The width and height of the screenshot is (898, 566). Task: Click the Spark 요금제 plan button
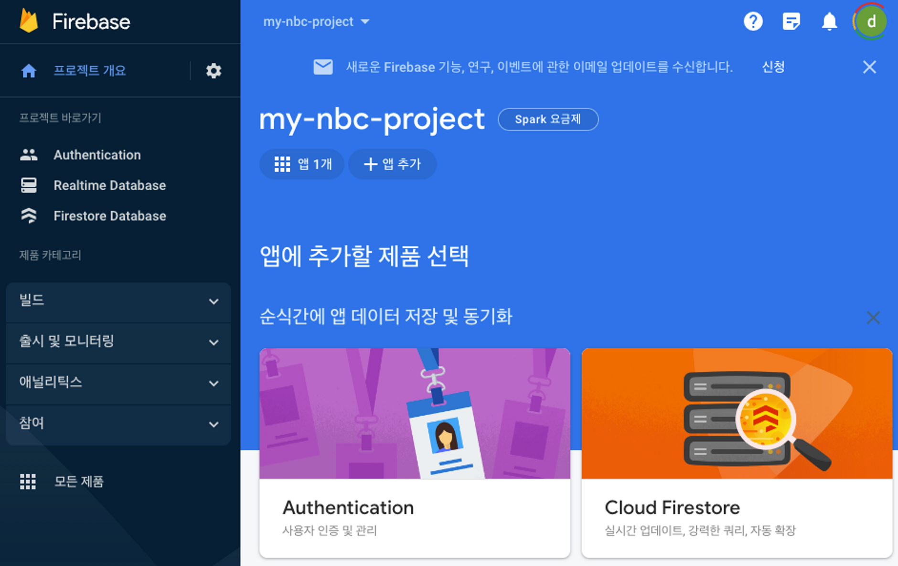click(x=548, y=119)
